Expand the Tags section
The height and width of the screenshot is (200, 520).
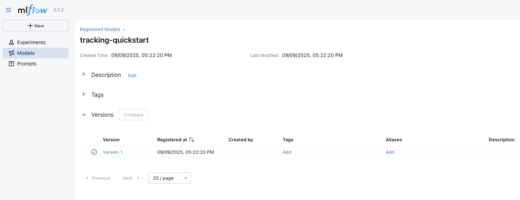(x=84, y=94)
